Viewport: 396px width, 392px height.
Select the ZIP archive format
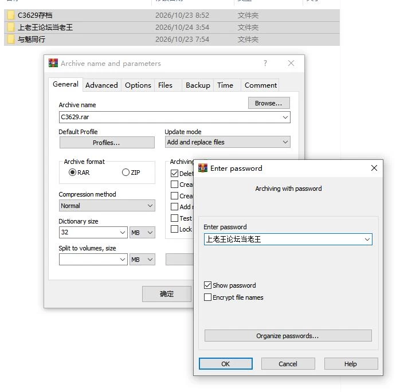126,173
